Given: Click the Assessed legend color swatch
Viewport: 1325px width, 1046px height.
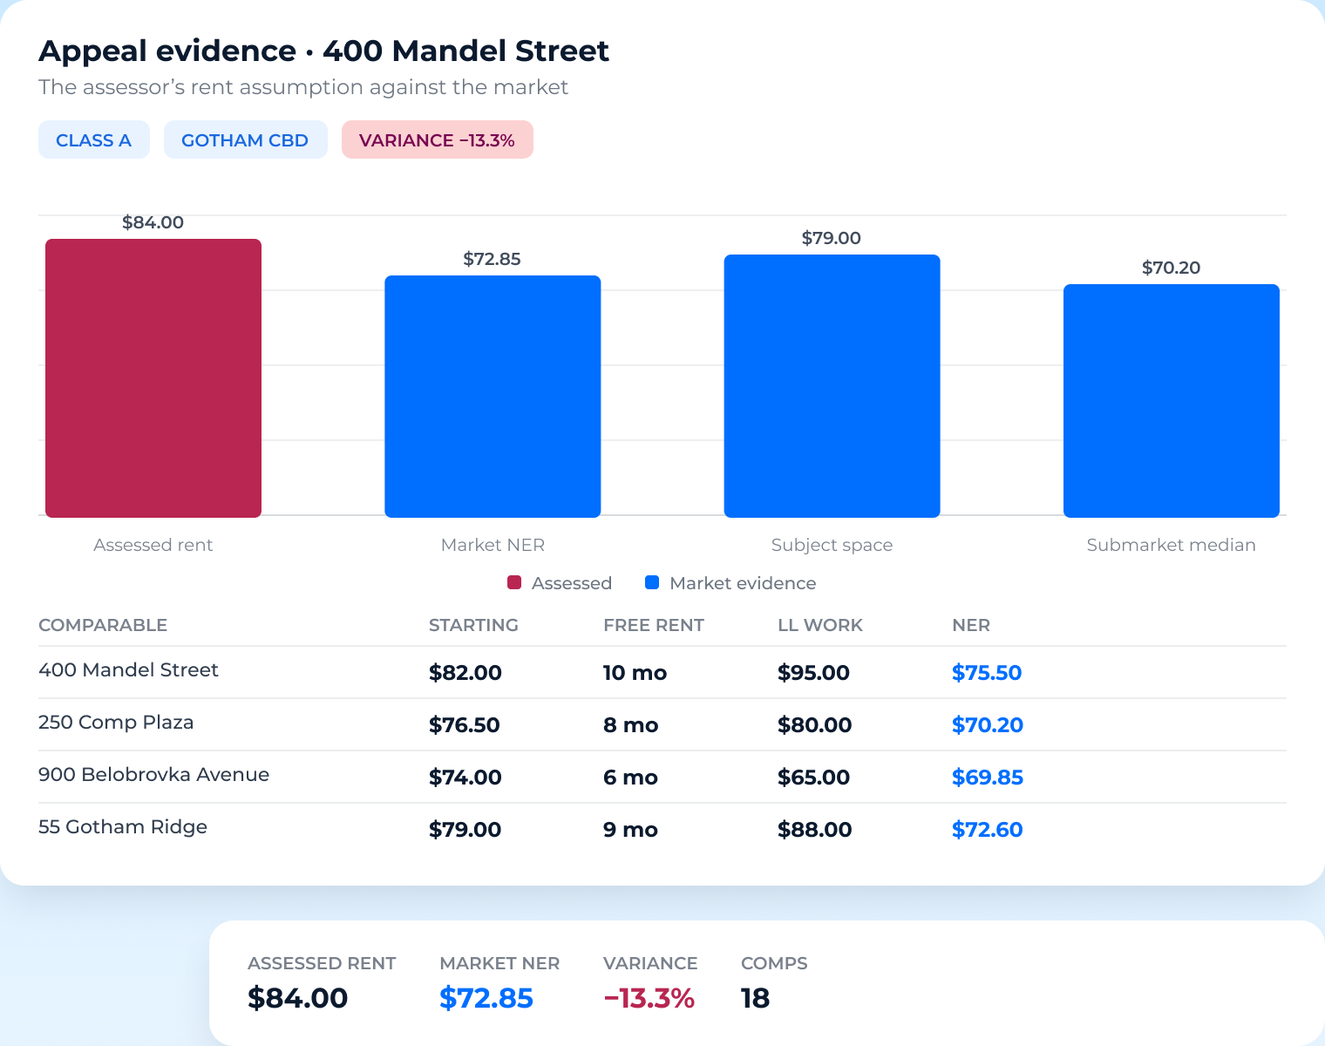Looking at the screenshot, I should tap(514, 582).
